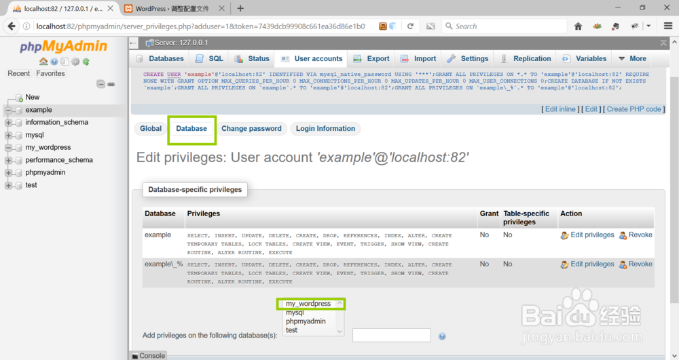The width and height of the screenshot is (679, 360).
Task: Show the Favorites tables list
Action: (x=50, y=73)
